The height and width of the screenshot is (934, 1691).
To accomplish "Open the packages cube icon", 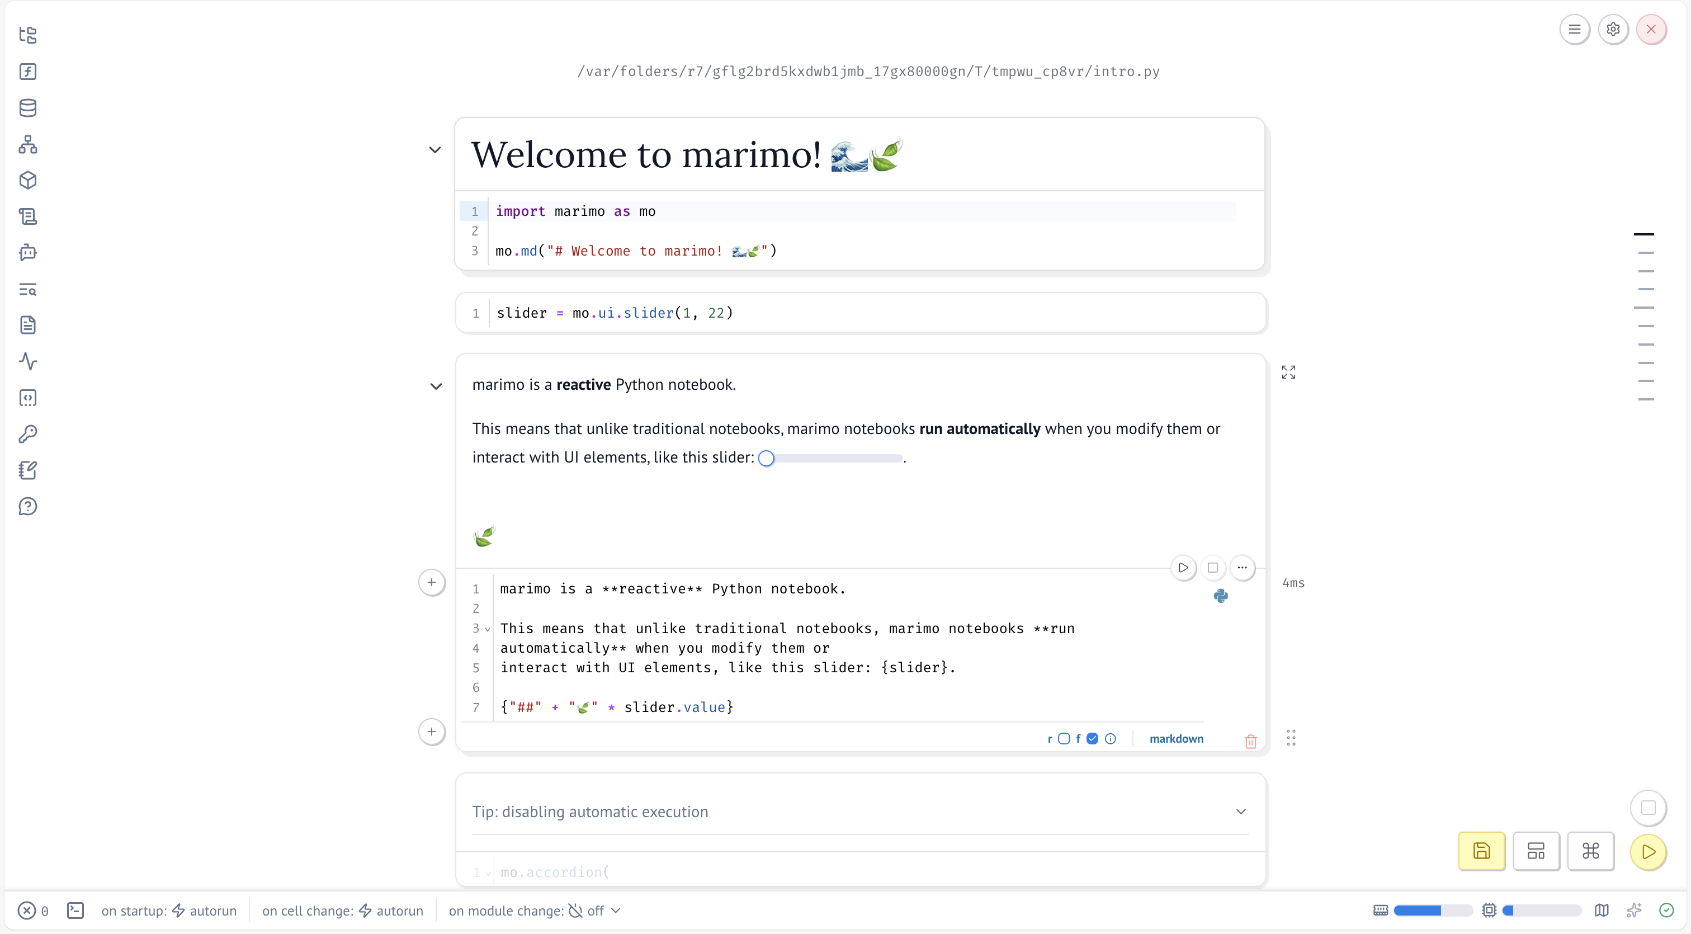I will tap(27, 180).
